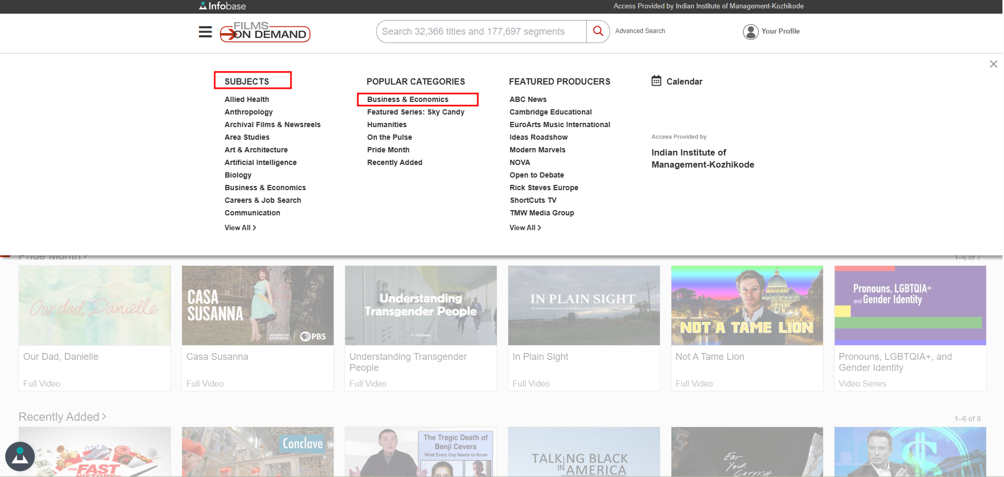The image size is (1004, 477).
Task: Click the Films On Demand logo
Action: point(265,32)
